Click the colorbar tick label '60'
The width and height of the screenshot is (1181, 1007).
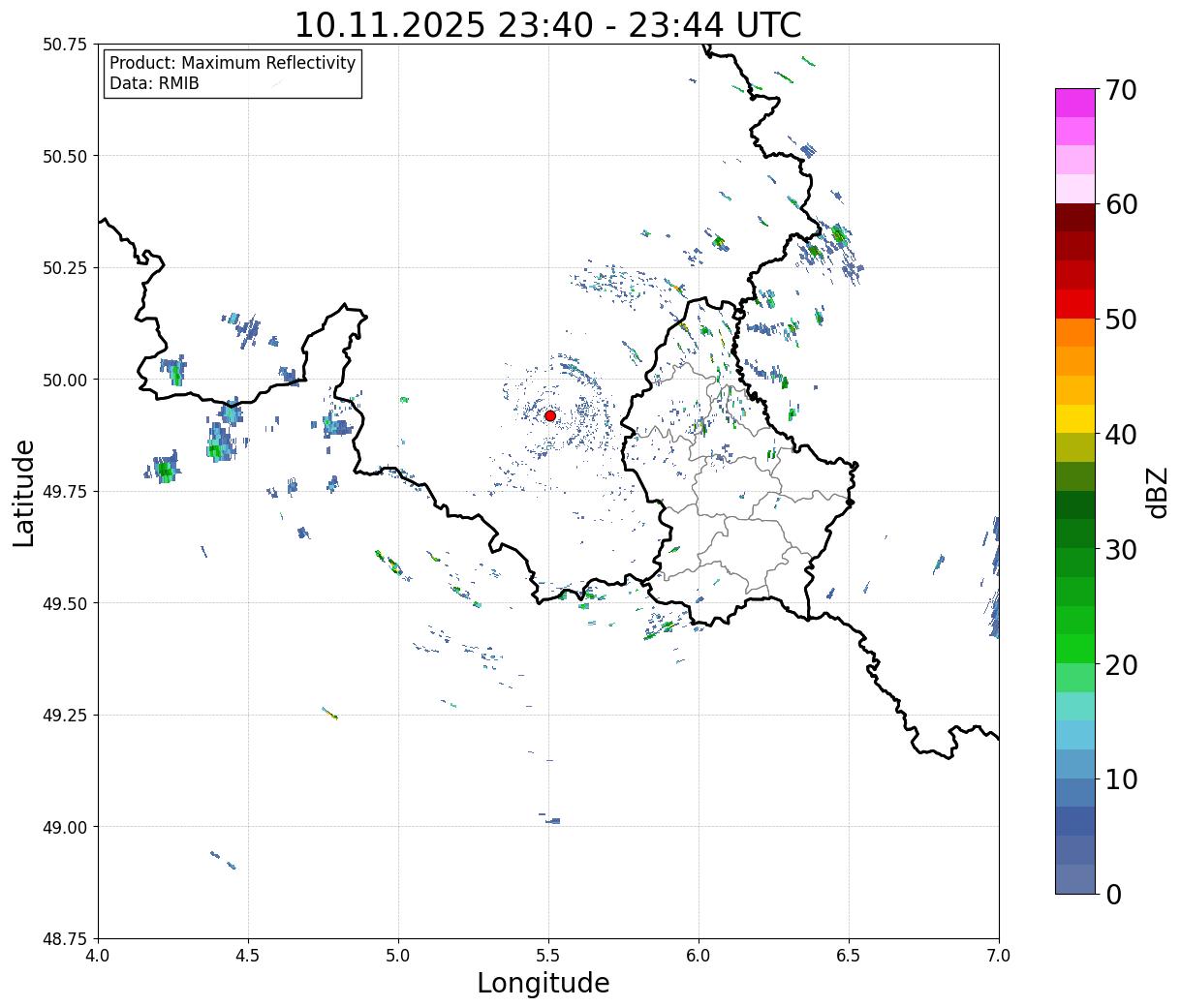click(x=1120, y=204)
